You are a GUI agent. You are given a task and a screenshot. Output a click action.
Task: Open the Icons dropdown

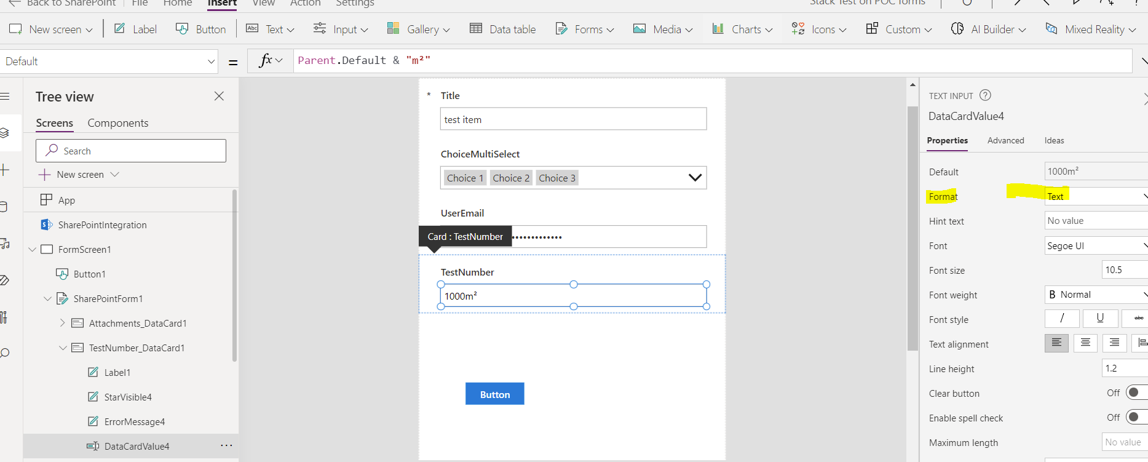[819, 29]
